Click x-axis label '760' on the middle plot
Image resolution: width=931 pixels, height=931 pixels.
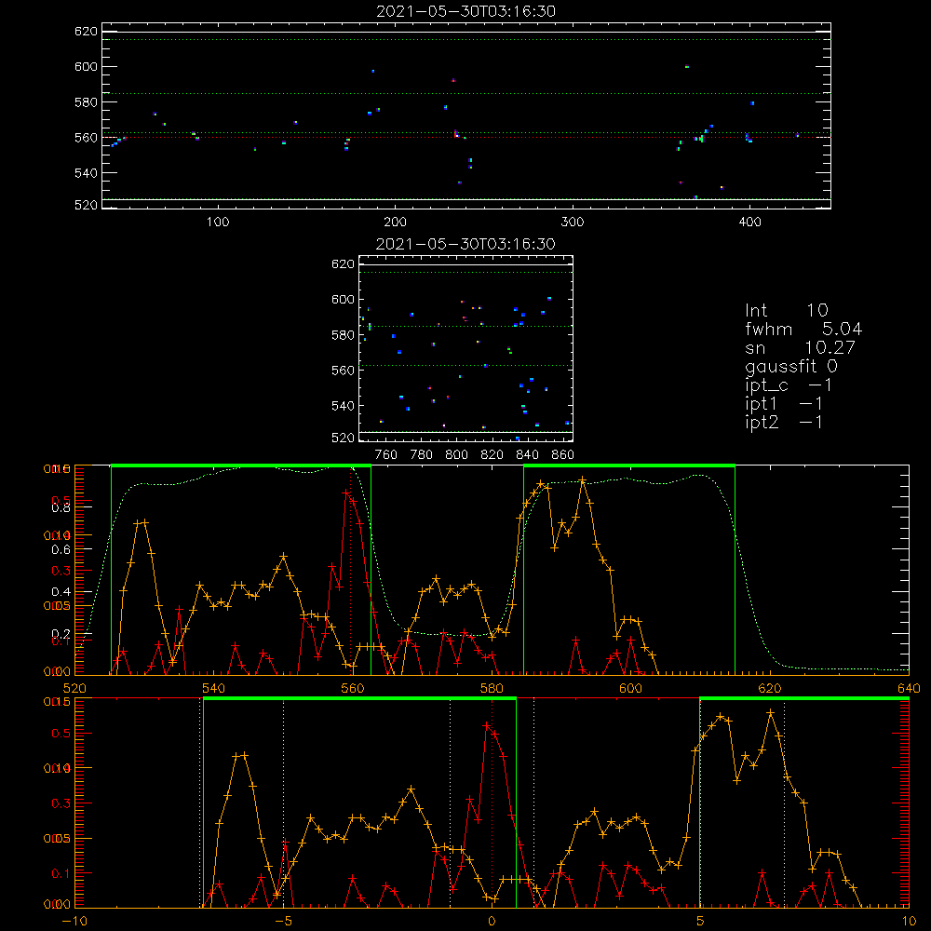pos(386,455)
